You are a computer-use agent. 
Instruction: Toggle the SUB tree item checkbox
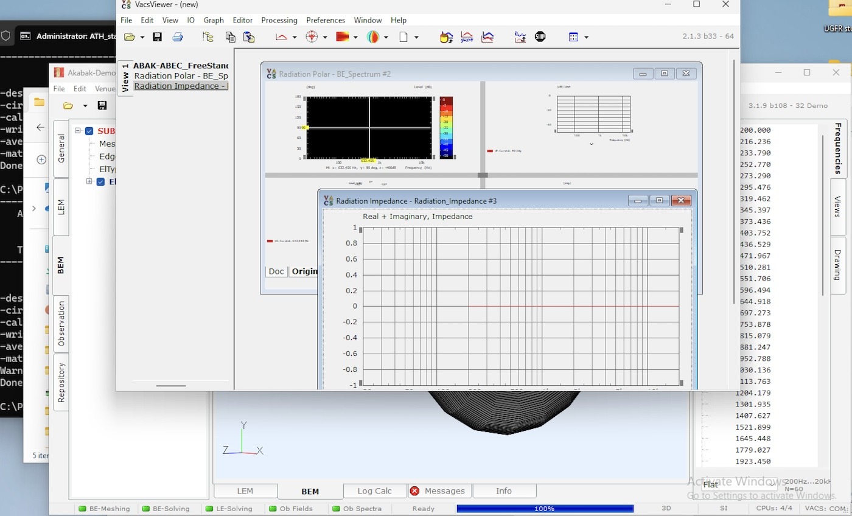click(89, 131)
